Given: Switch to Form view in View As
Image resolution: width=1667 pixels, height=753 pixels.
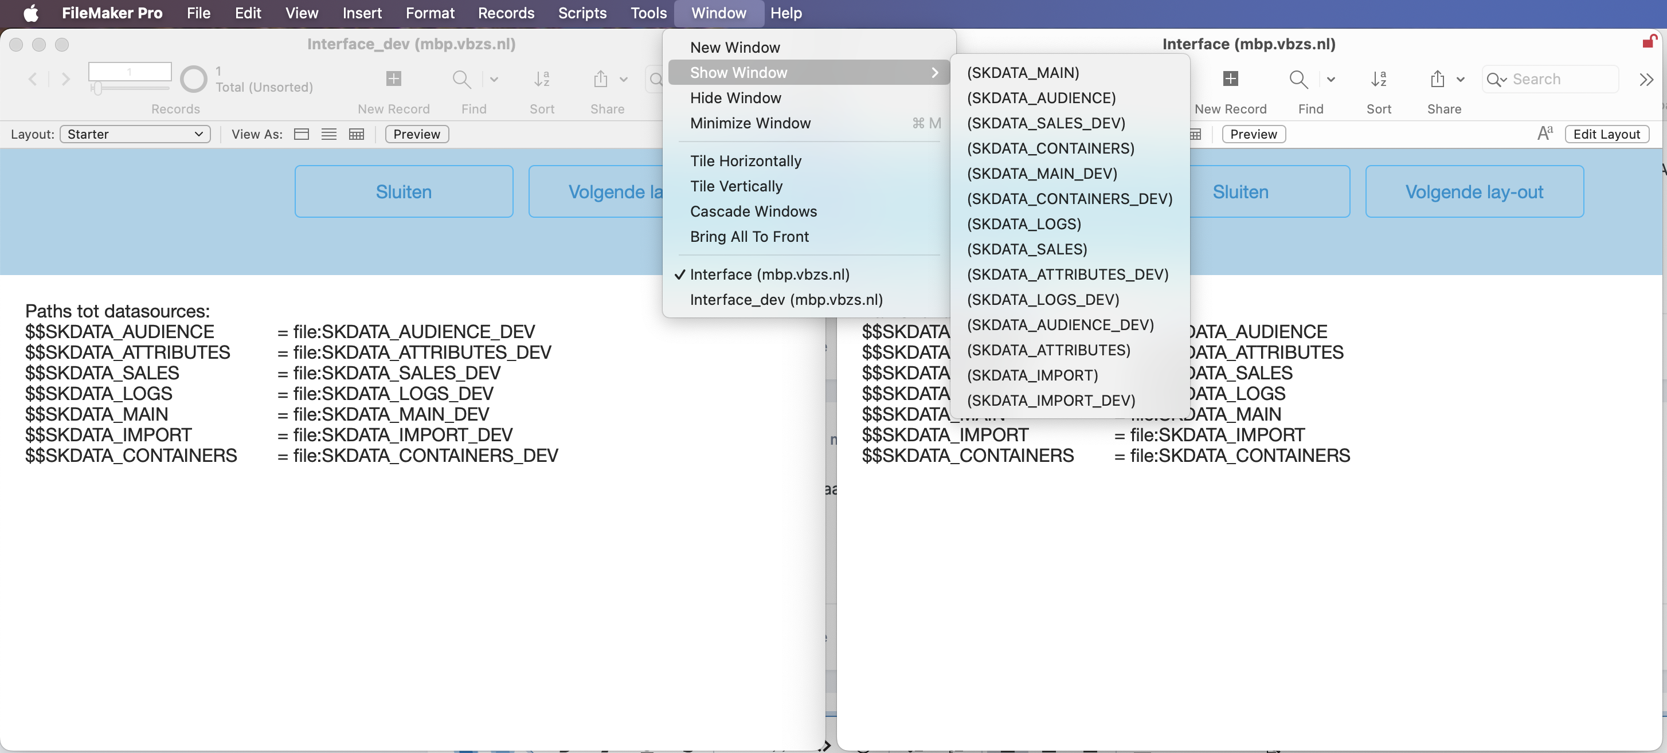Looking at the screenshot, I should (x=301, y=134).
